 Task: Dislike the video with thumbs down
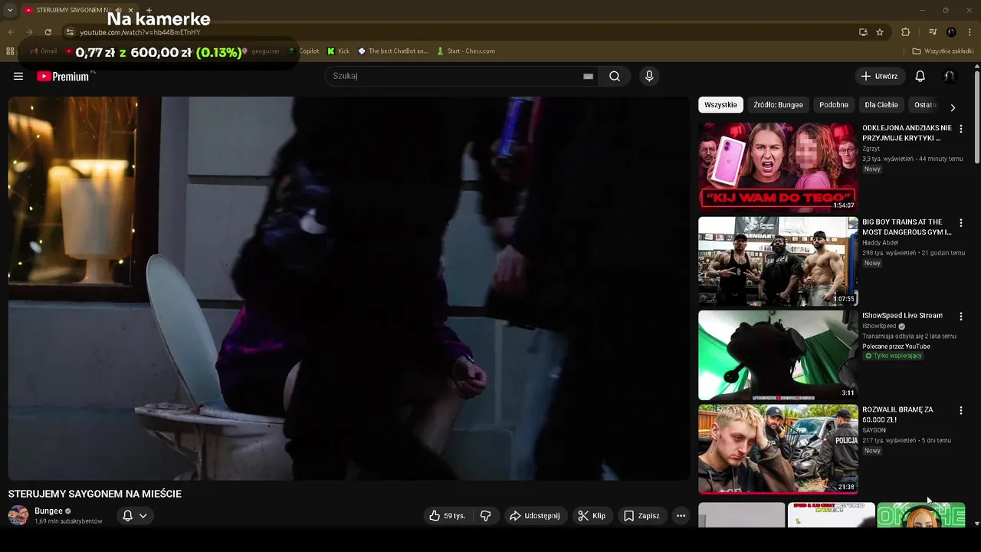tap(485, 516)
